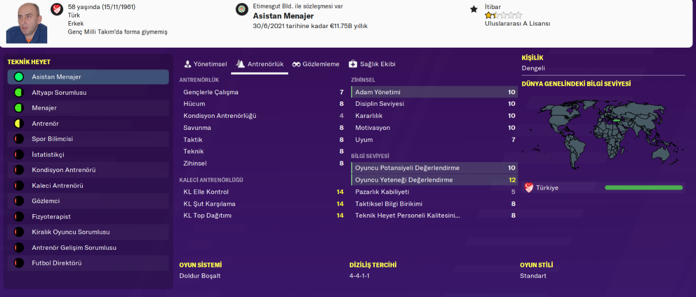Viewport: 696px width, 297px height.
Task: Click the star icon next to İtibar
Action: pos(473,9)
